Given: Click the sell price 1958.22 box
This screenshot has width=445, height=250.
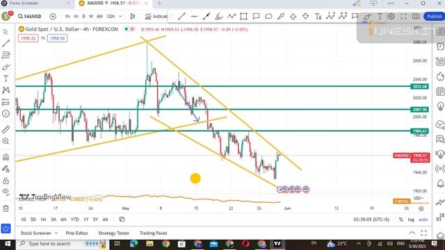Looking at the screenshot, I should 28,38.
